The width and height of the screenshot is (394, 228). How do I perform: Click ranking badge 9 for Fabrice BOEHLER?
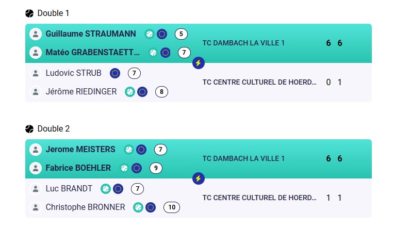point(156,168)
